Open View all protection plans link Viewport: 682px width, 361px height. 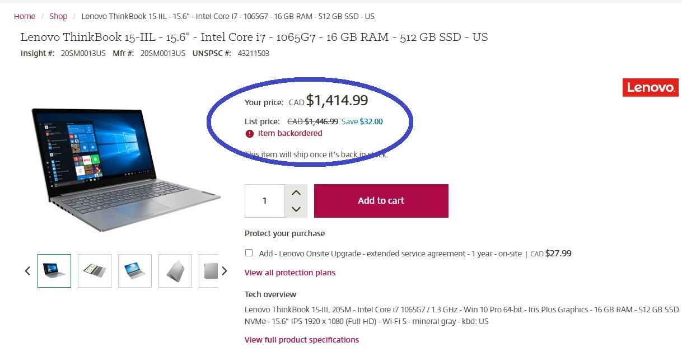[x=290, y=273]
